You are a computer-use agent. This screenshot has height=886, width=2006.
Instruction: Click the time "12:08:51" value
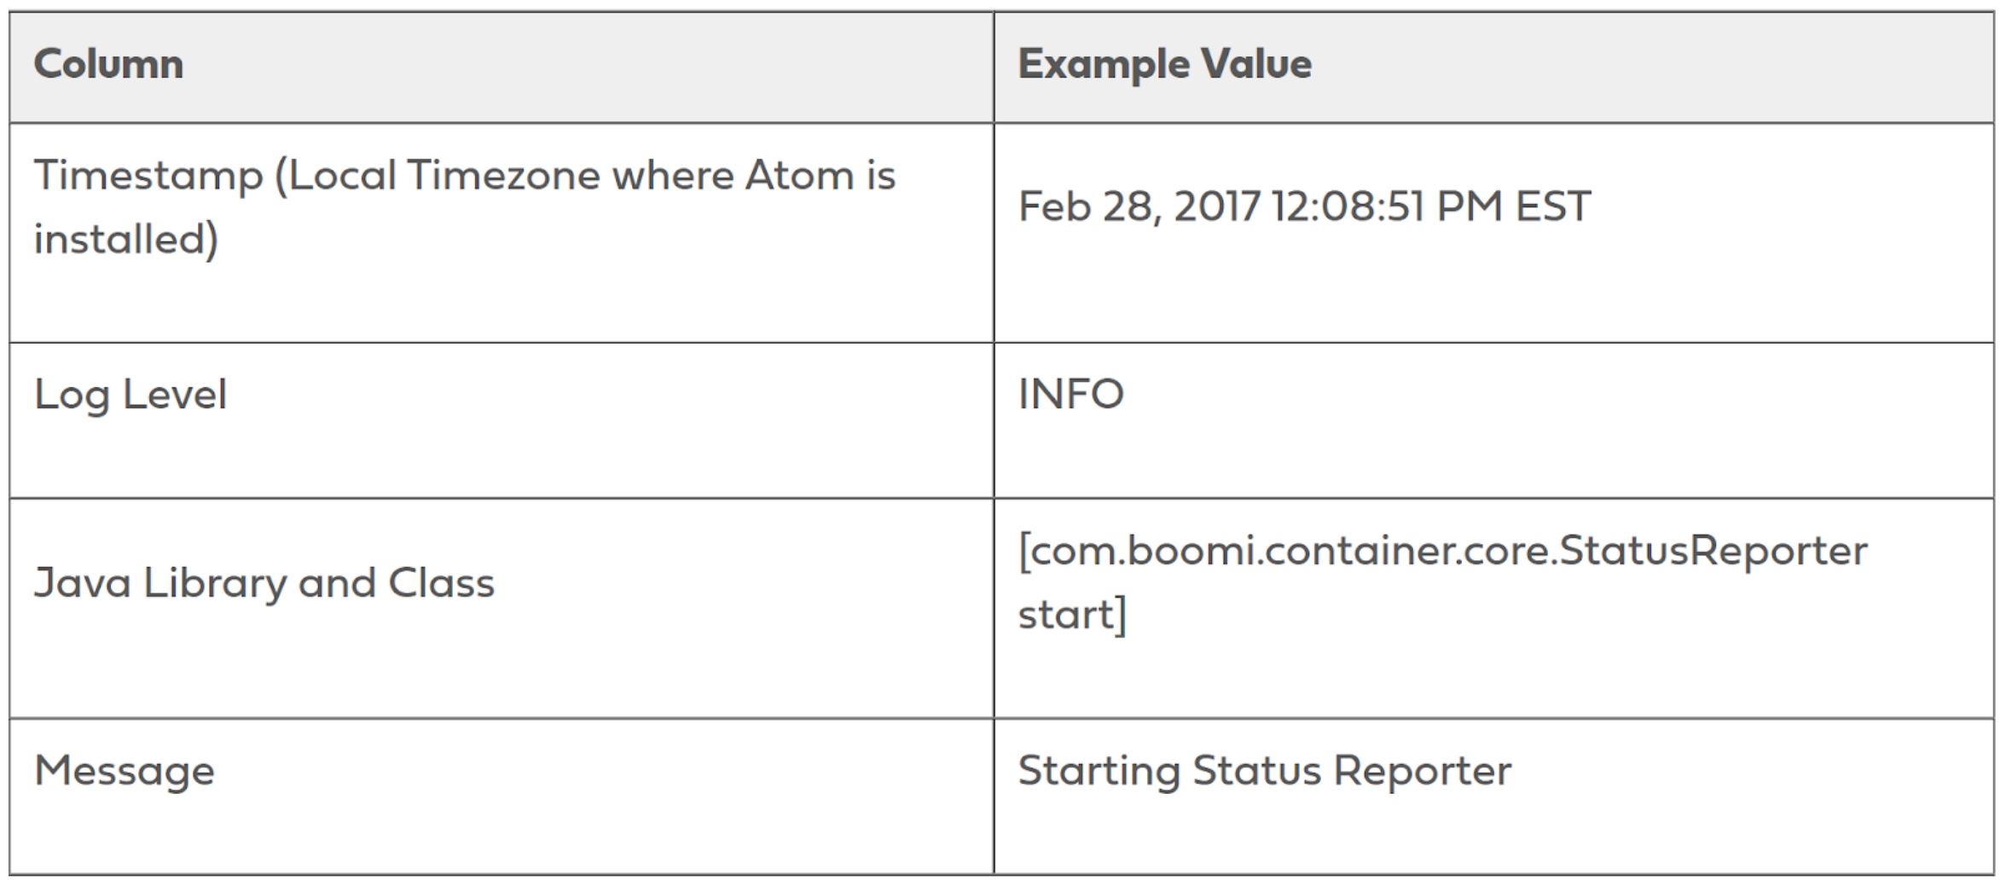click(x=1348, y=206)
